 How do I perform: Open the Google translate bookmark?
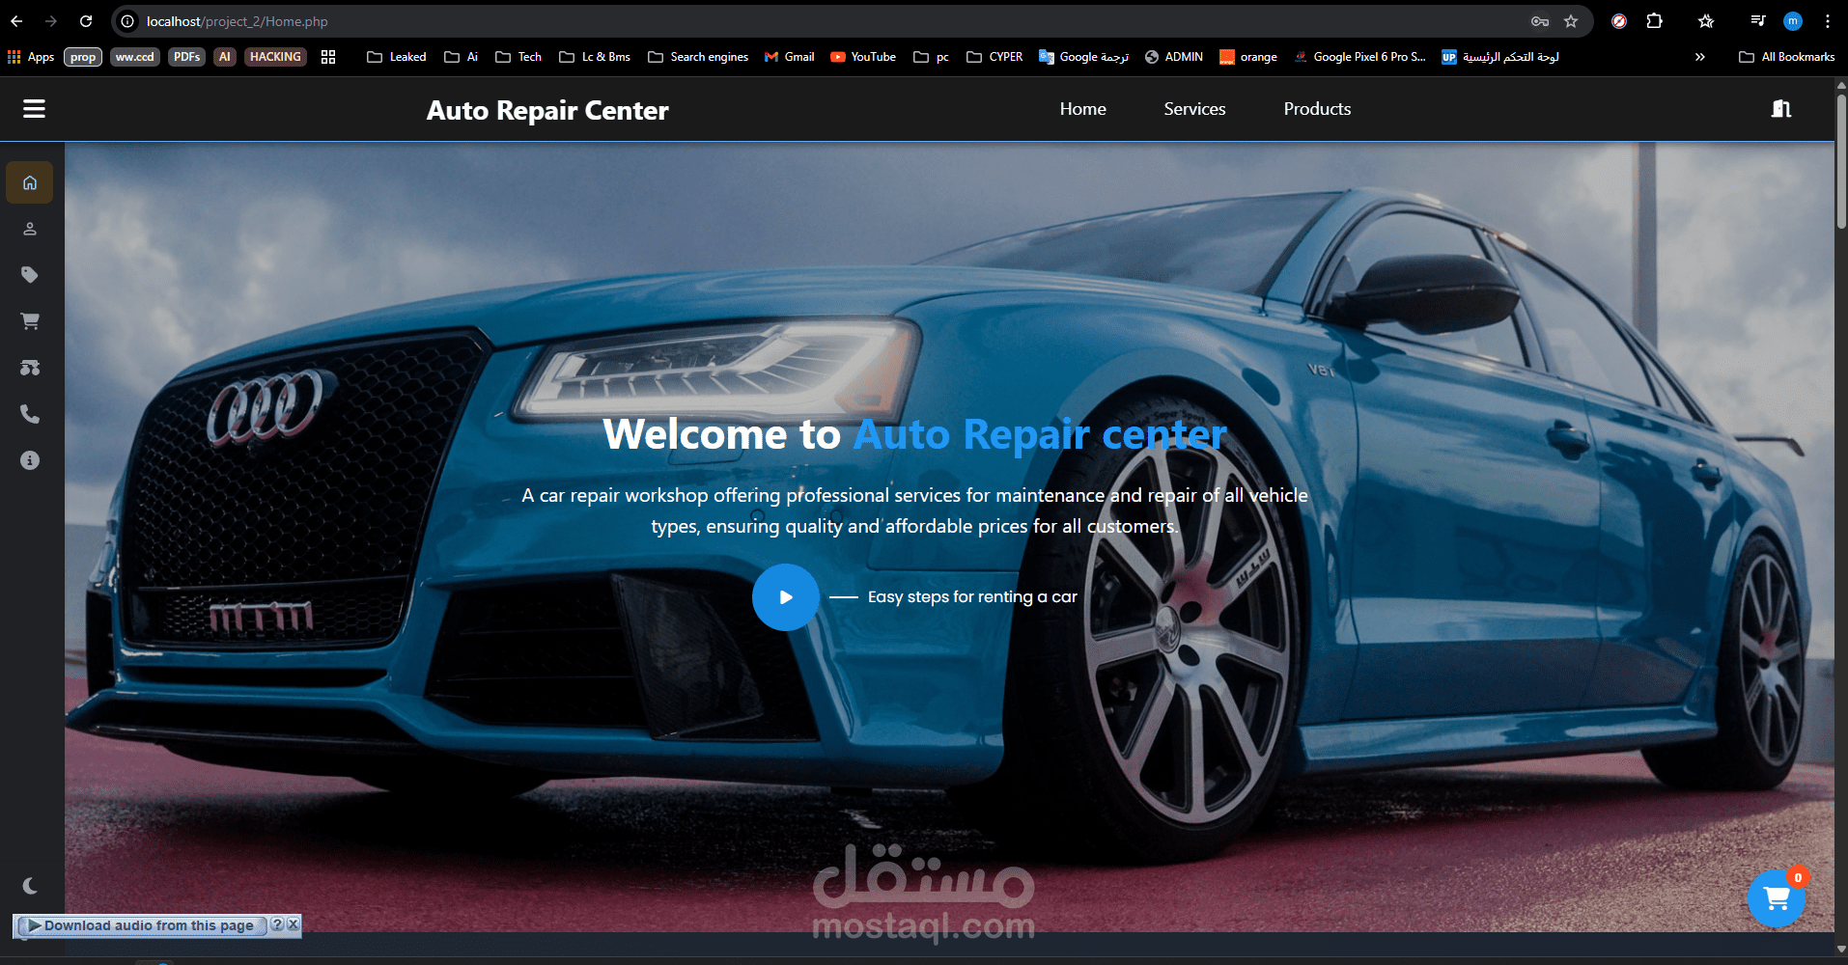(x=1083, y=57)
